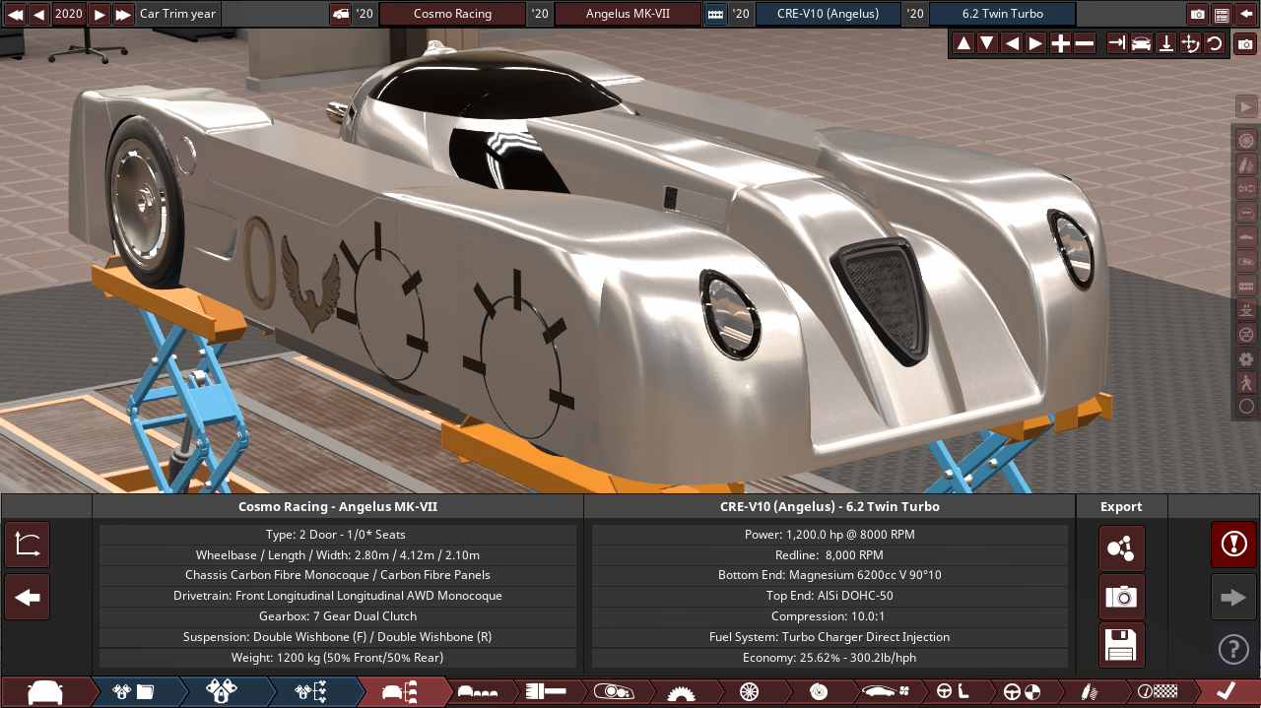Select the gear cog drivetrain tab
The image size is (1261, 708).
point(681,691)
